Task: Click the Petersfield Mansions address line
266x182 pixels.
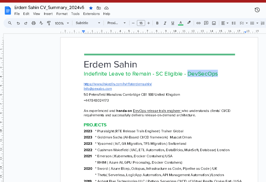Action: coord(132,94)
